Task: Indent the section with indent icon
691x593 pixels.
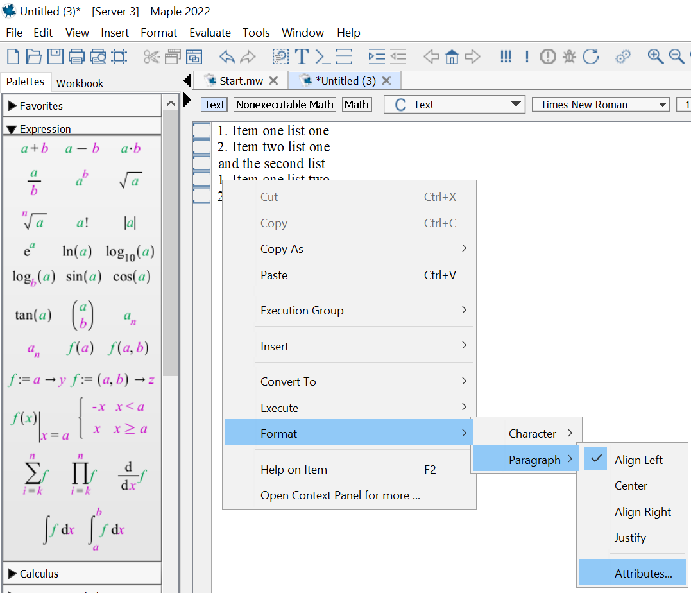Action: 377,56
